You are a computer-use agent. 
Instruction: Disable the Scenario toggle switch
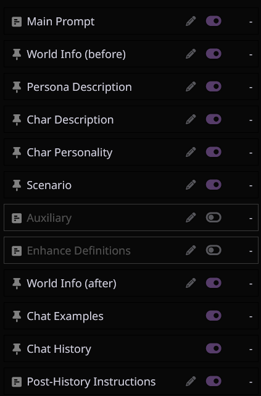213,185
